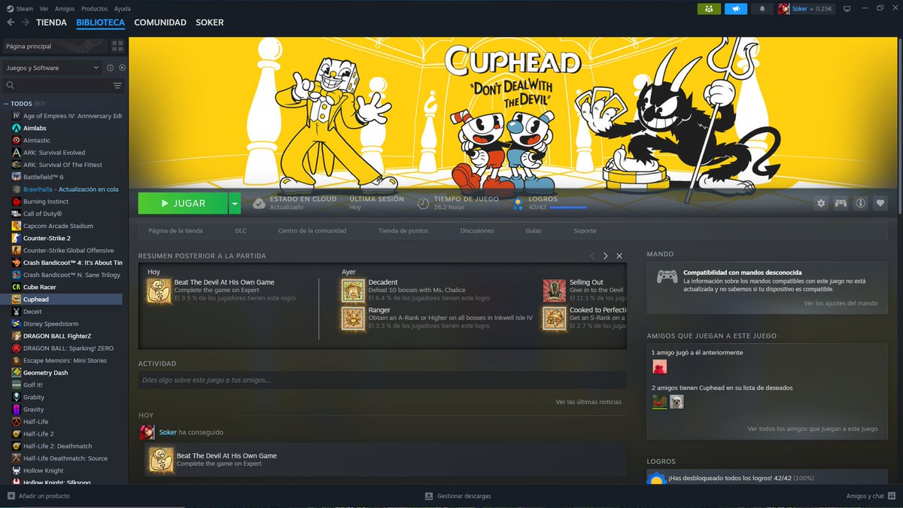
Task: Switch to the Tienda tab
Action: click(x=51, y=23)
